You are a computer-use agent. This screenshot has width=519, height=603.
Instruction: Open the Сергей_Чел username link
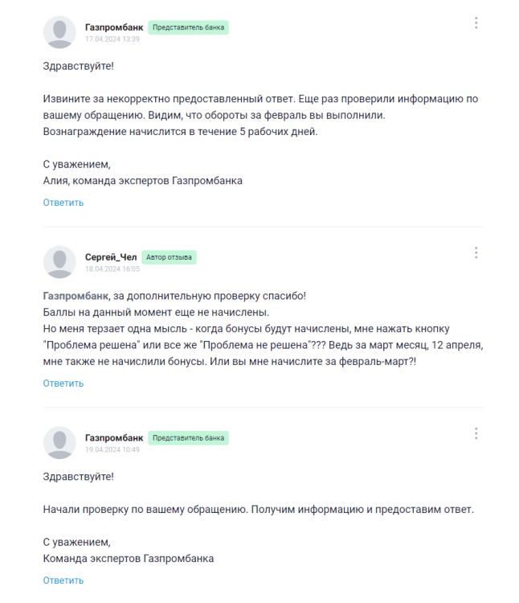point(112,257)
